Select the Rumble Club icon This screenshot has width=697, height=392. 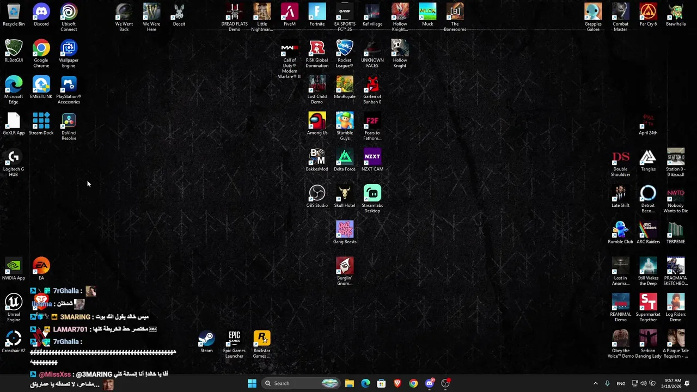pos(620,233)
